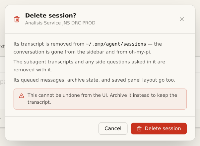
Task: Confirm with the red Delete session button
Action: coord(159,128)
